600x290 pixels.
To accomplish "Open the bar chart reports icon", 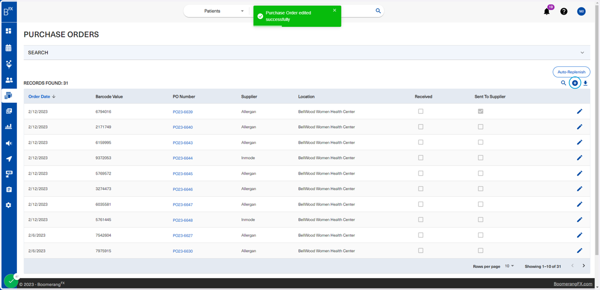I will click(x=8, y=127).
